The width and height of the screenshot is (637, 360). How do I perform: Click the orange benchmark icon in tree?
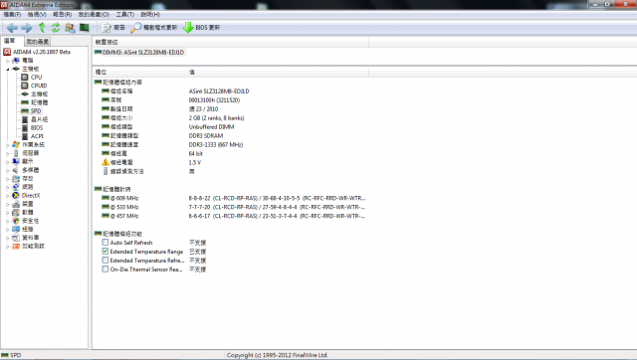click(x=16, y=246)
